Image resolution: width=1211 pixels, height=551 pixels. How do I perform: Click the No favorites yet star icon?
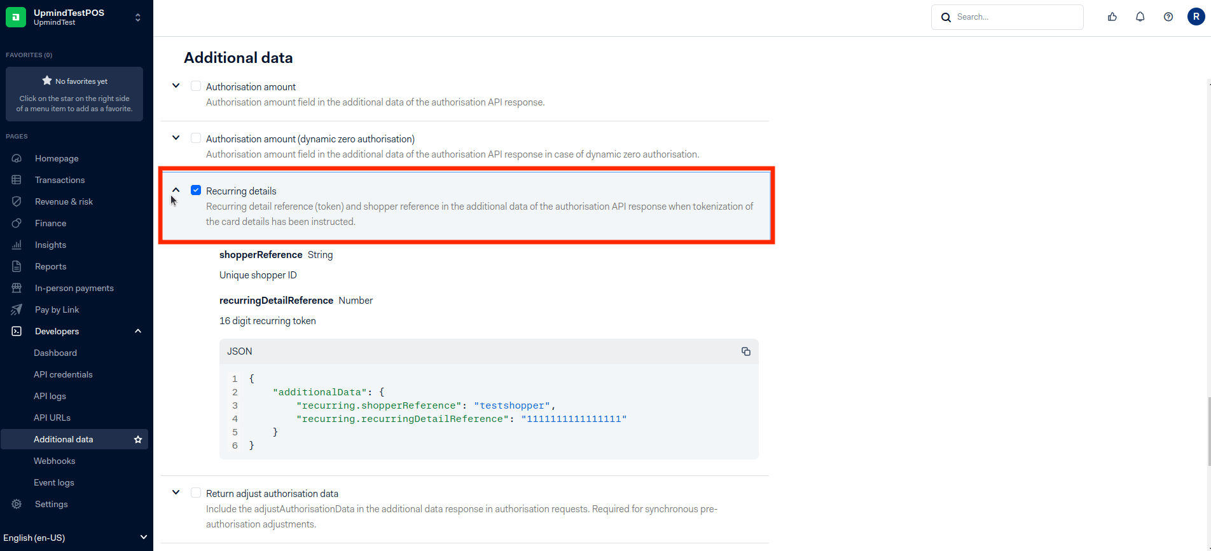coord(47,81)
